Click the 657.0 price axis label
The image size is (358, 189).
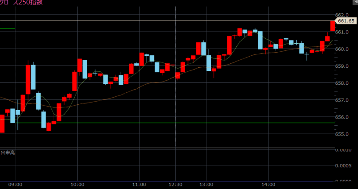point(342,100)
